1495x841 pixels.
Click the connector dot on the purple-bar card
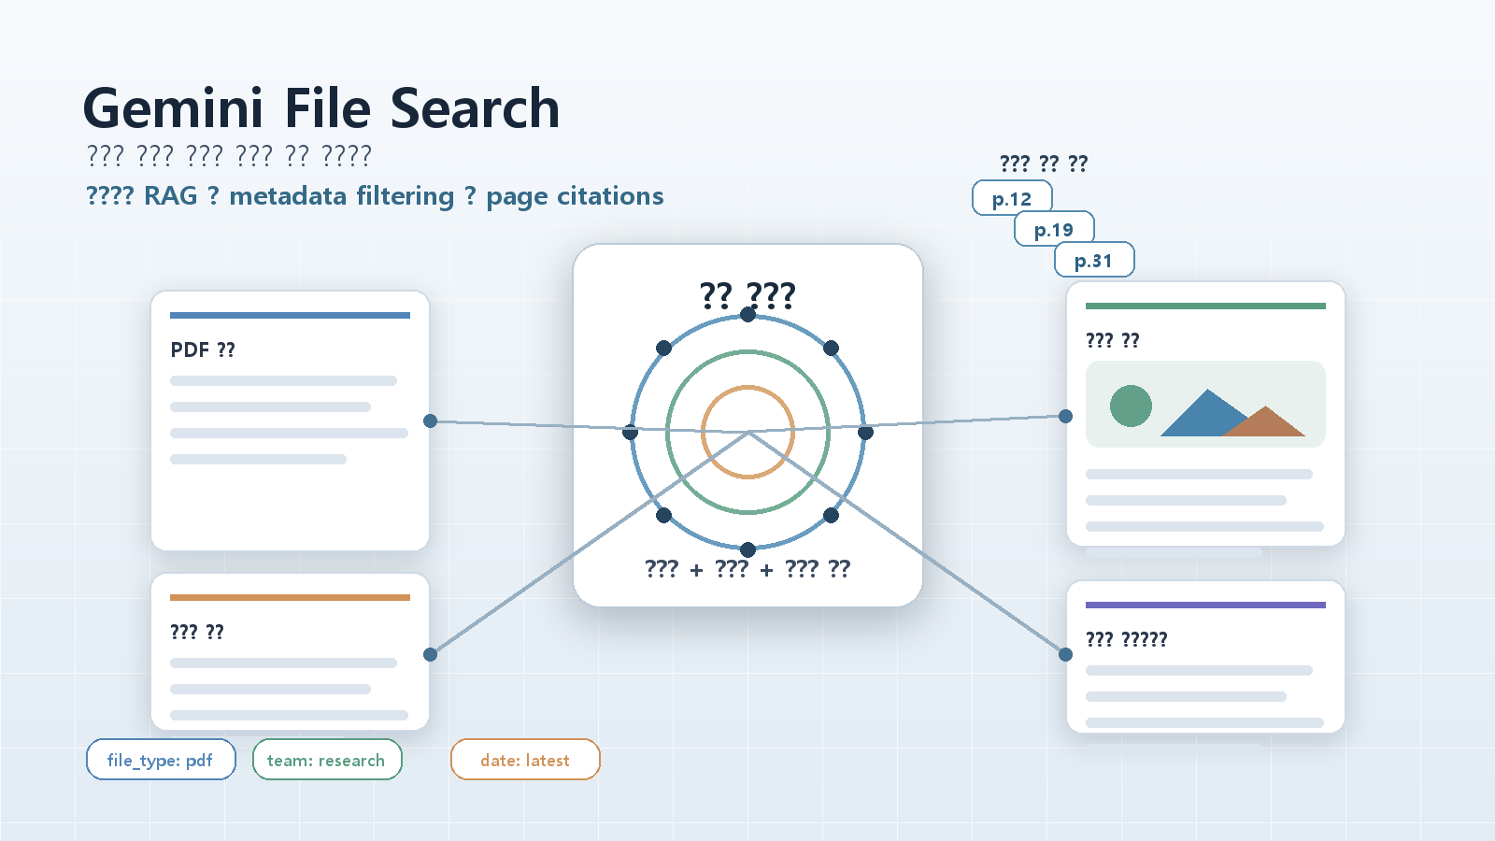click(1065, 654)
